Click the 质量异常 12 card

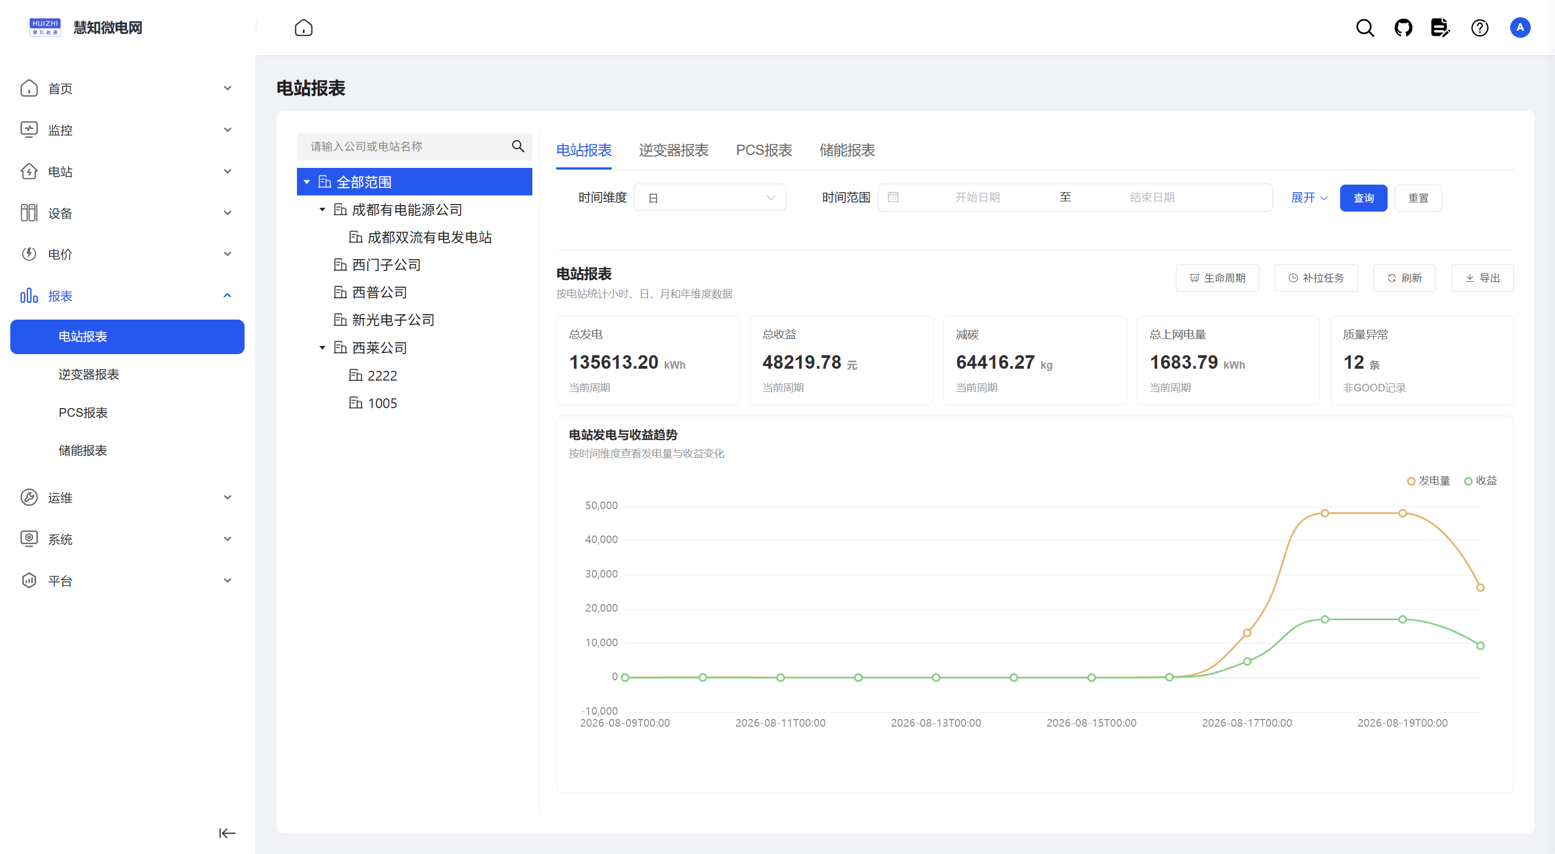[1422, 360]
